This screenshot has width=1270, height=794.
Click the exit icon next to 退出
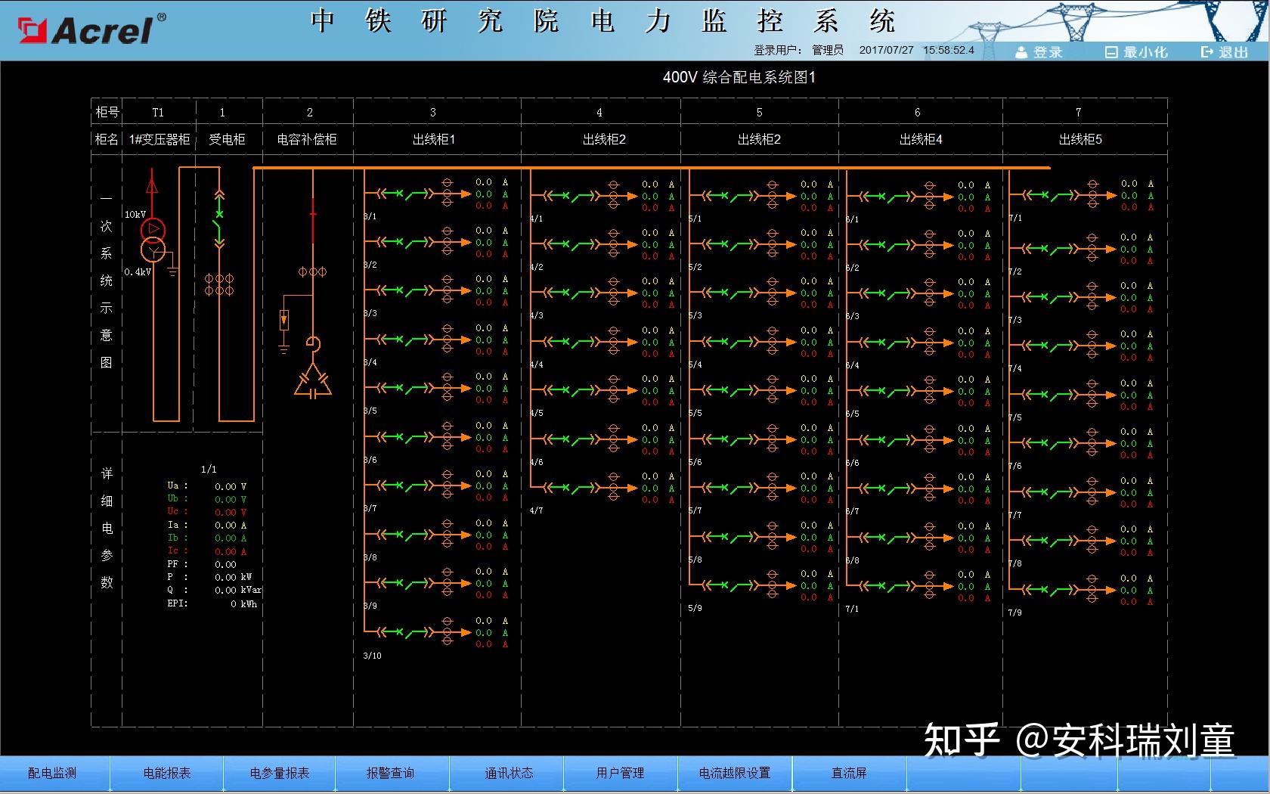point(1205,52)
